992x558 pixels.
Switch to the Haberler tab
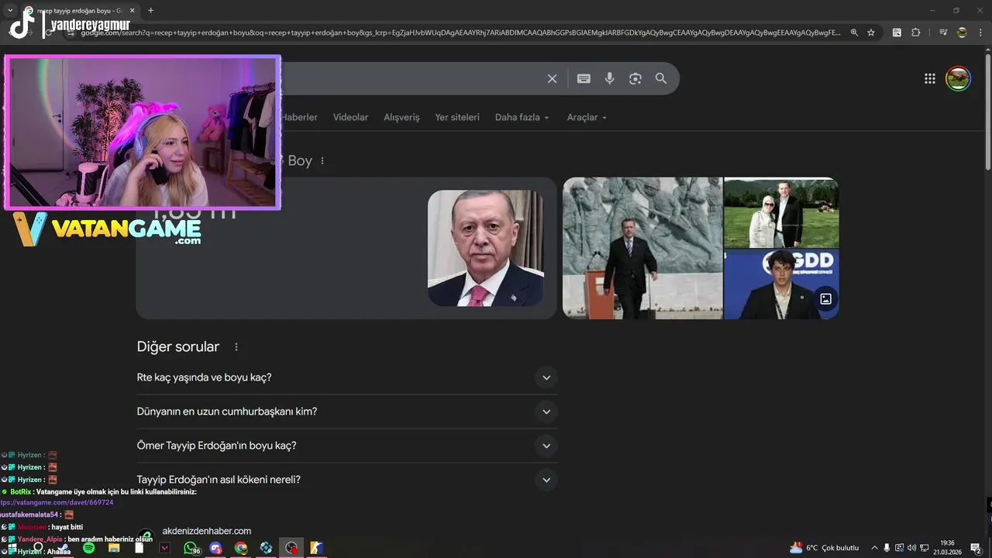[299, 117]
